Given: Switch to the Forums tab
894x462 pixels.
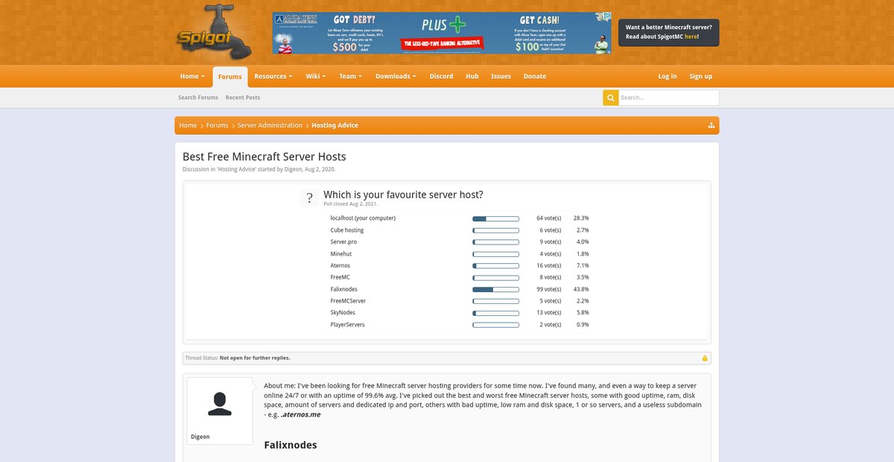Looking at the screenshot, I should [230, 77].
